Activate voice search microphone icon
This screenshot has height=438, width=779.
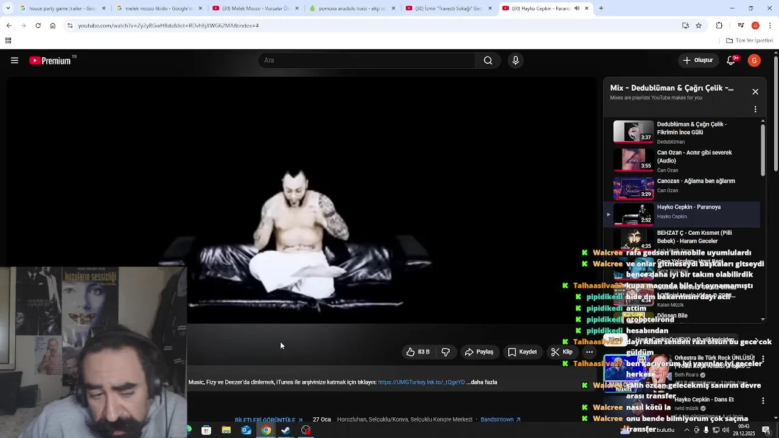[515, 60]
